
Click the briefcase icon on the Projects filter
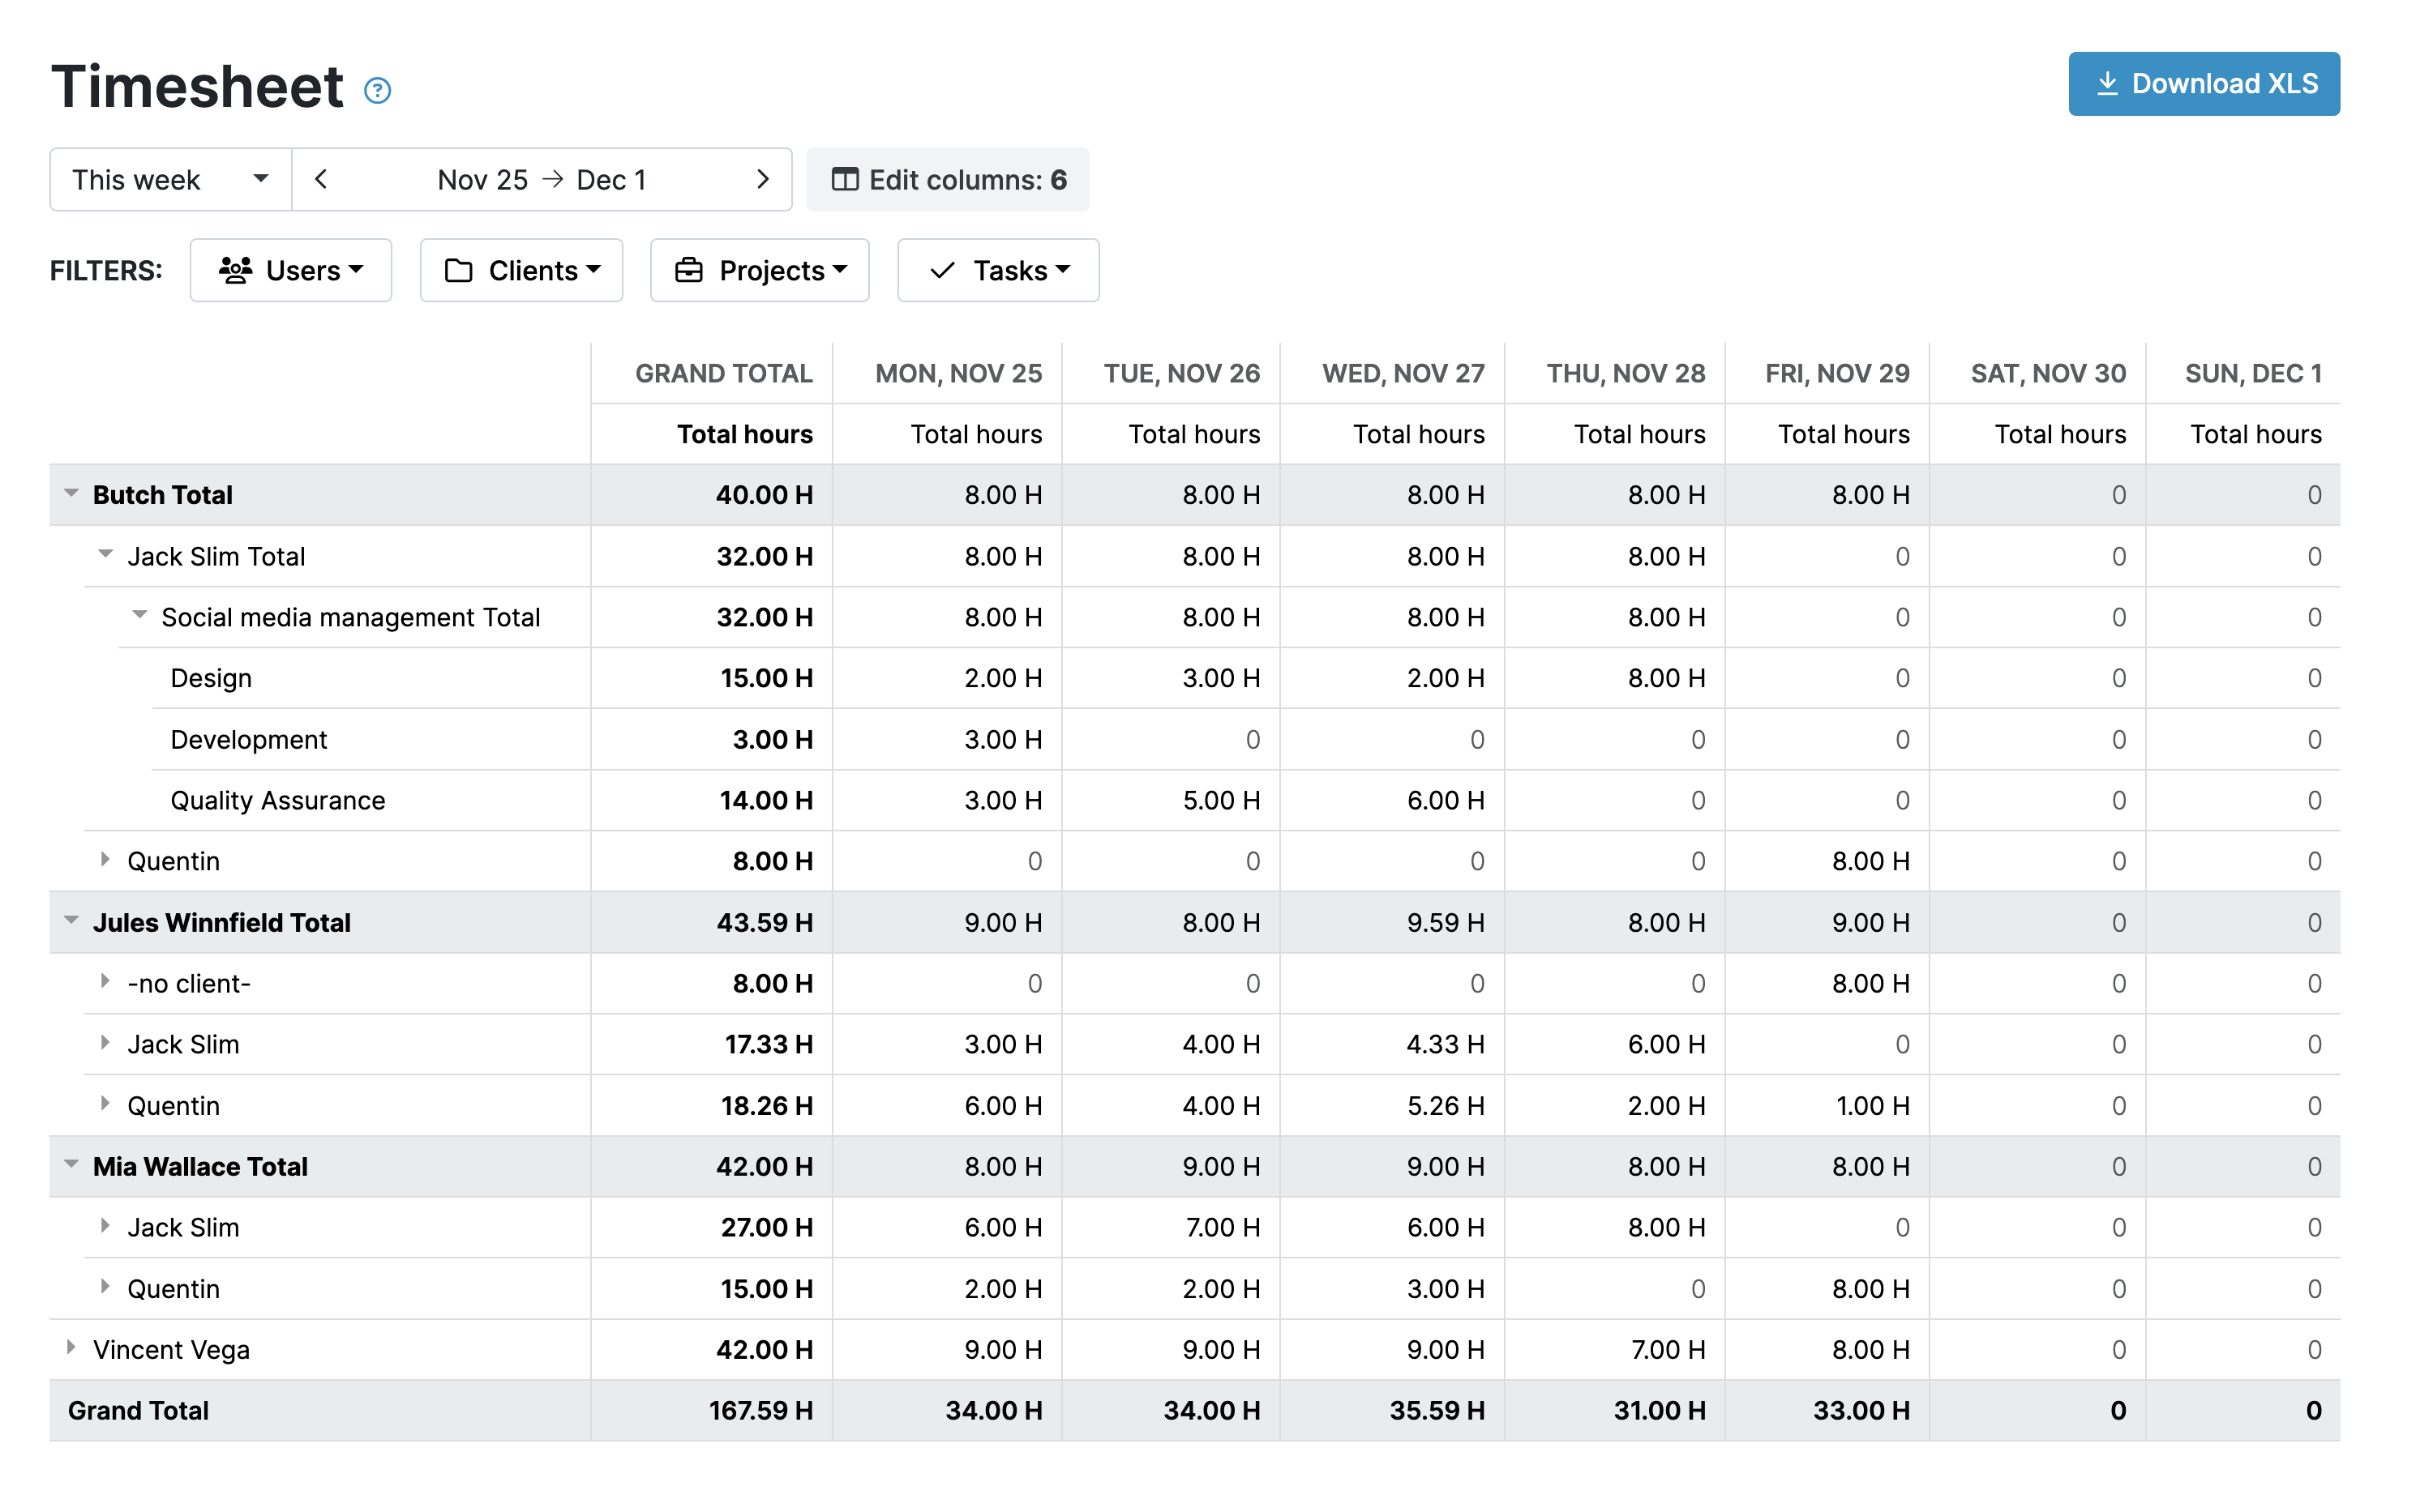pos(688,270)
